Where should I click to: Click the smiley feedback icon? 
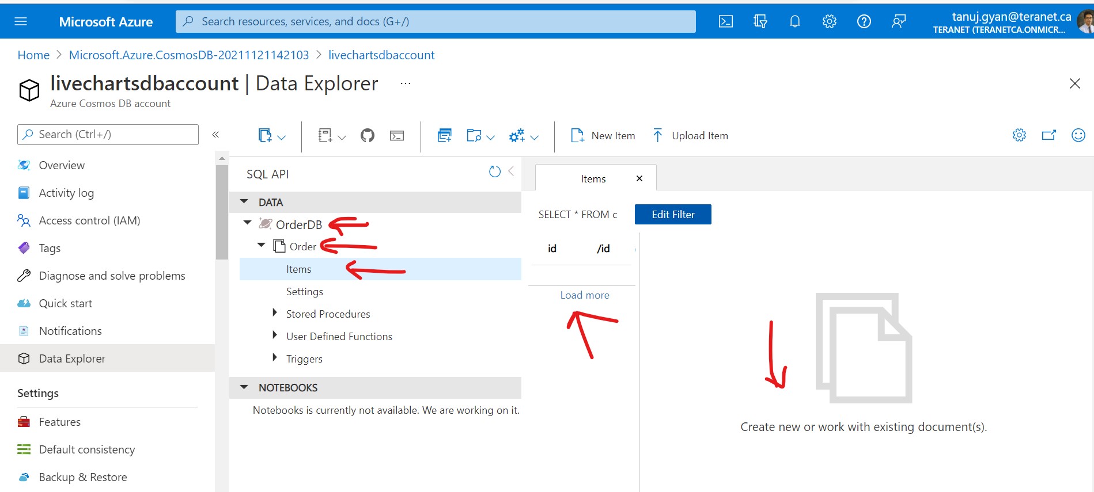[x=1078, y=135]
